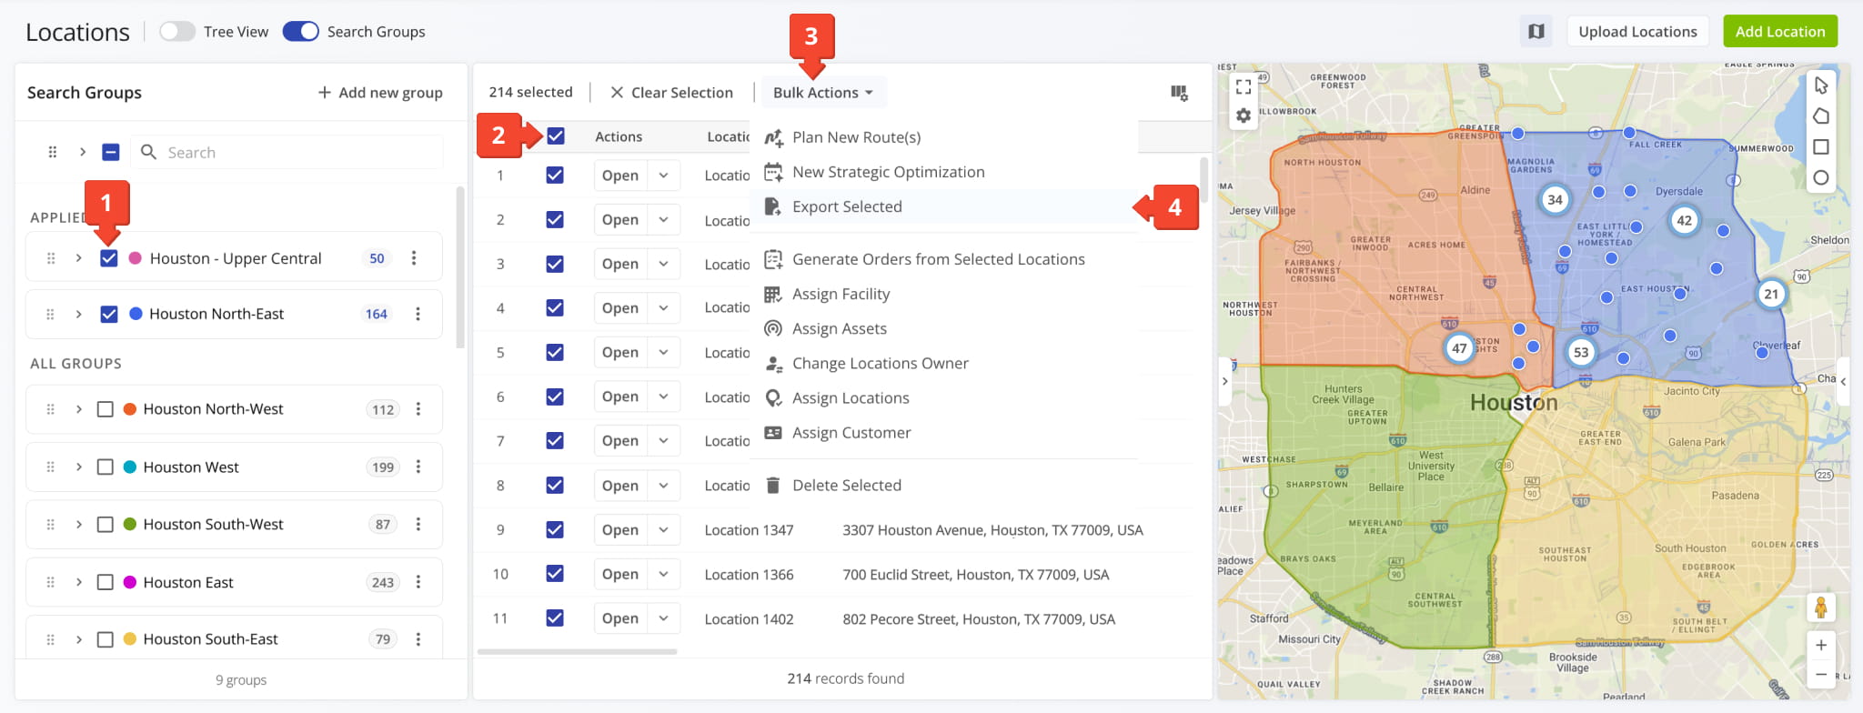Click the Street View pegman icon
Screen dimensions: 1863x713
tap(1821, 608)
